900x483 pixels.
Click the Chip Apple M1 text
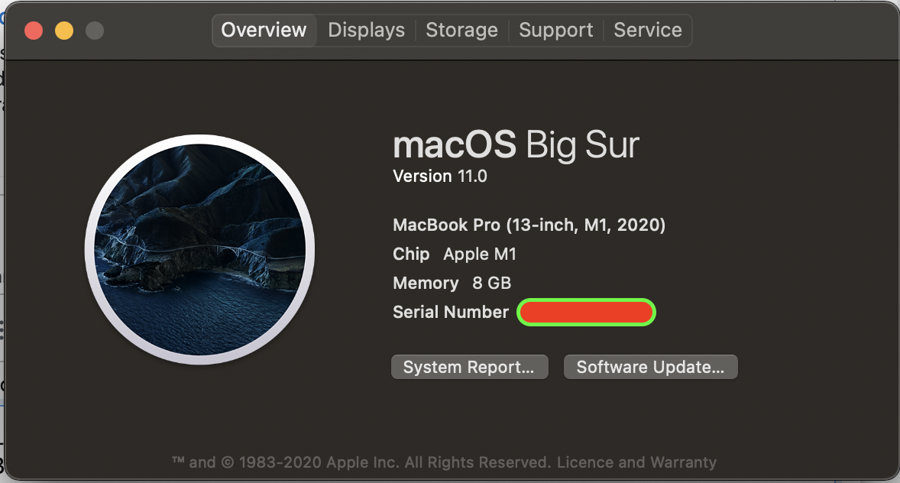pyautogui.click(x=455, y=254)
